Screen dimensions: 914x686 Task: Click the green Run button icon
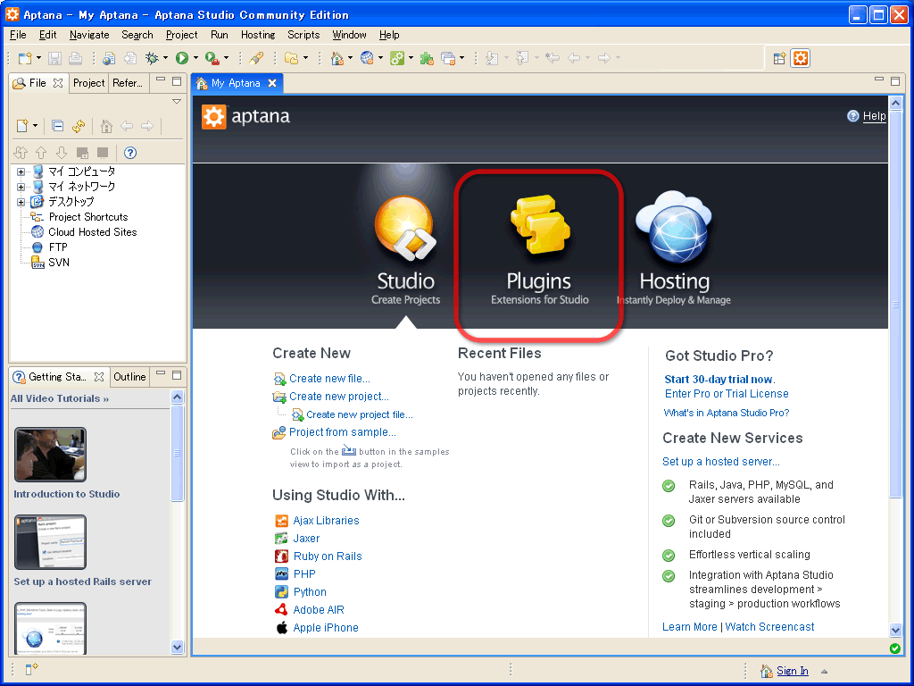coord(182,58)
